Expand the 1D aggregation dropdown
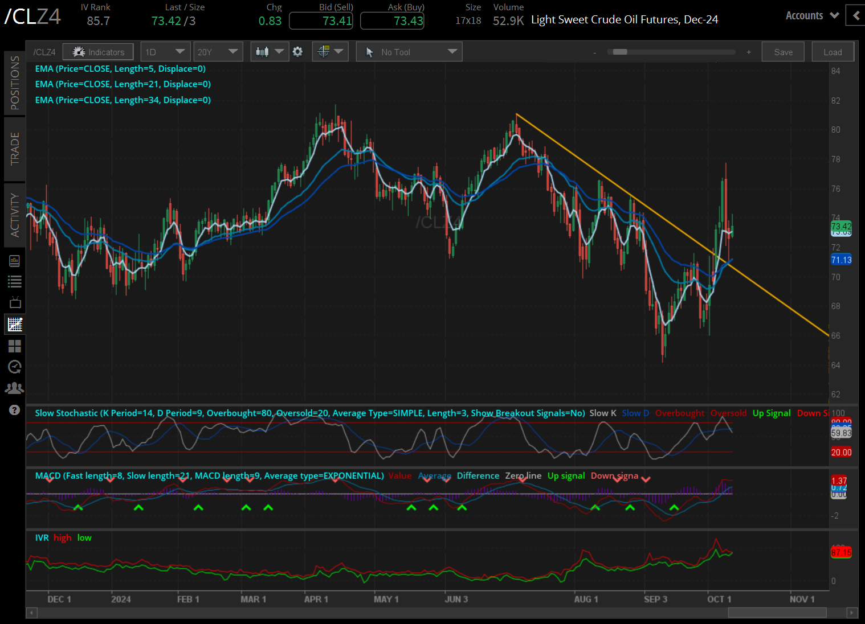The image size is (865, 624). click(165, 52)
